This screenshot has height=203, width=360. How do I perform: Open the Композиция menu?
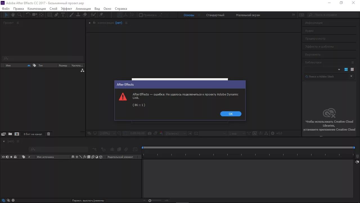37,9
